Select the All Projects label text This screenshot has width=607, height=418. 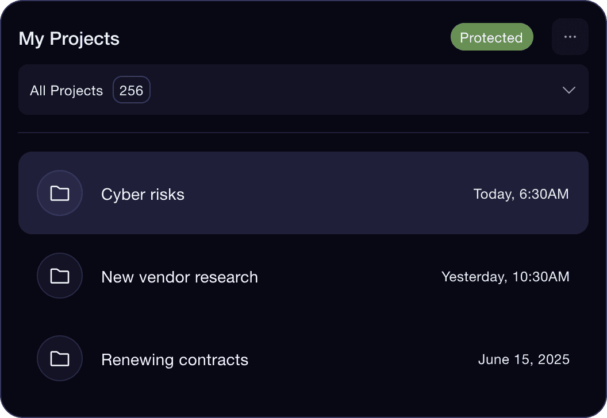click(66, 91)
